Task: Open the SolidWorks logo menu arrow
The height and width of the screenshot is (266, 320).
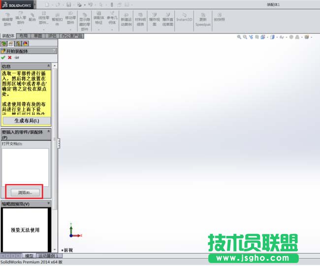Action: 35,4
